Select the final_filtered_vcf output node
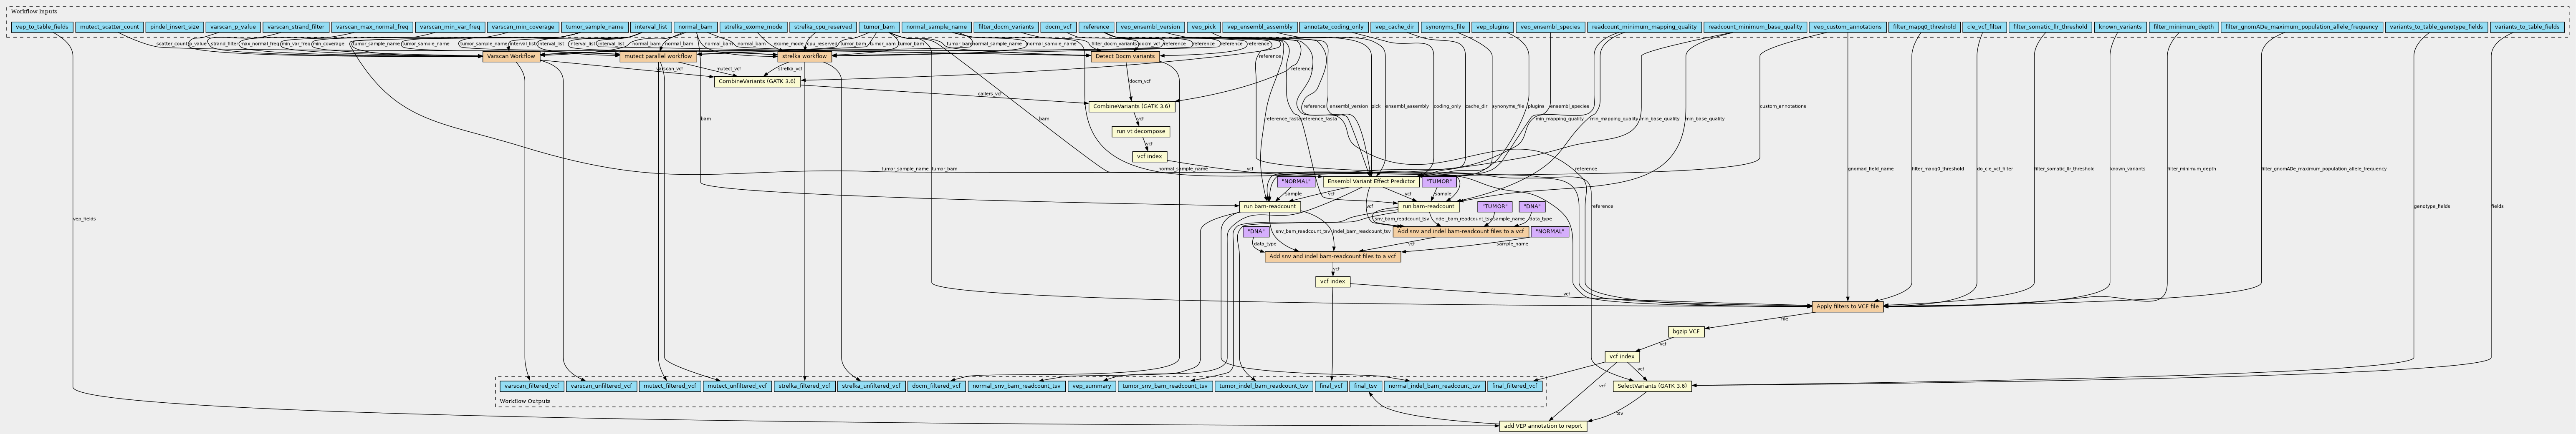Viewport: 2576px width, 434px height. coord(1514,385)
